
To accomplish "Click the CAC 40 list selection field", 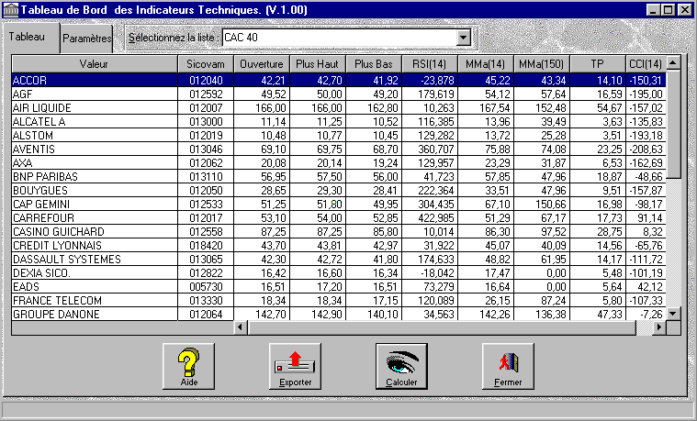I will point(340,38).
